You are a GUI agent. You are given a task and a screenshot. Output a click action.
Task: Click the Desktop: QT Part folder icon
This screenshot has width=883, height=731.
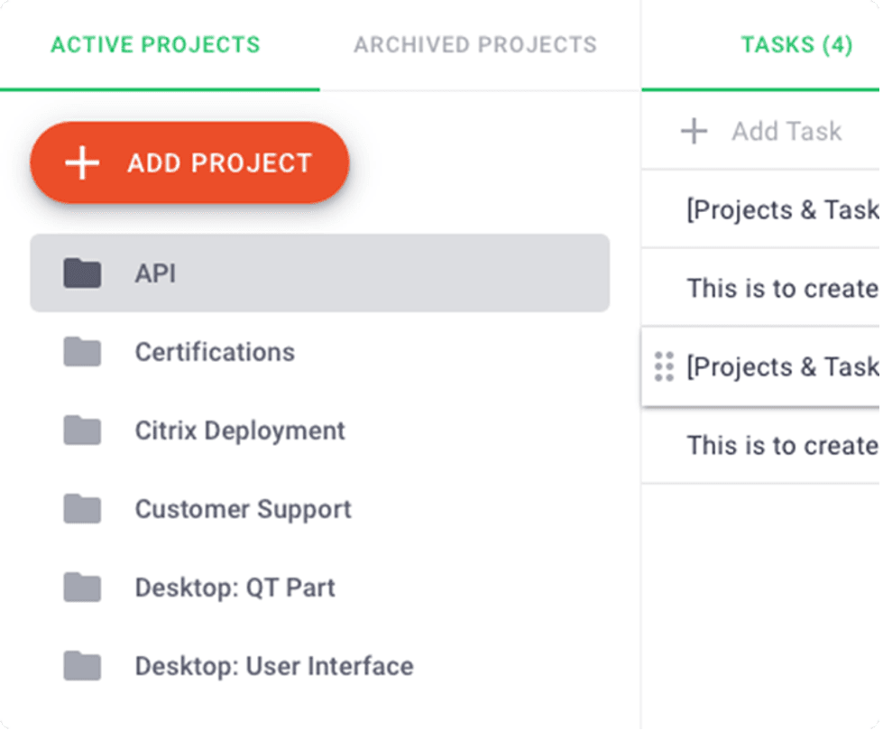82,588
